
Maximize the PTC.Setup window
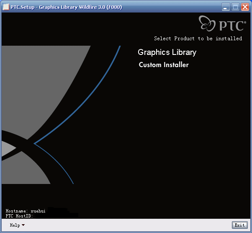point(235,7)
